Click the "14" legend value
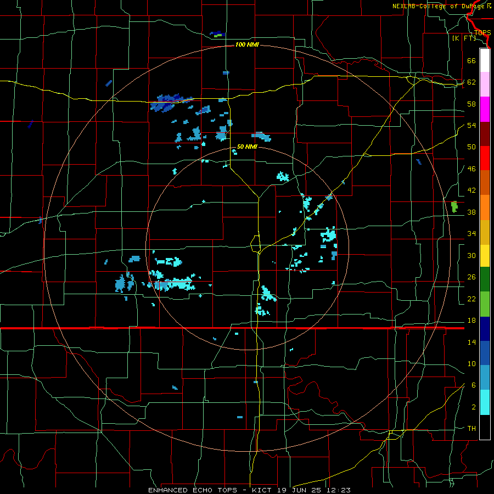494x494 pixels. pos(471,342)
